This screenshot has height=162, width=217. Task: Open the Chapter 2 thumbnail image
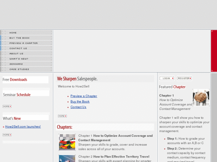click(x=67, y=158)
